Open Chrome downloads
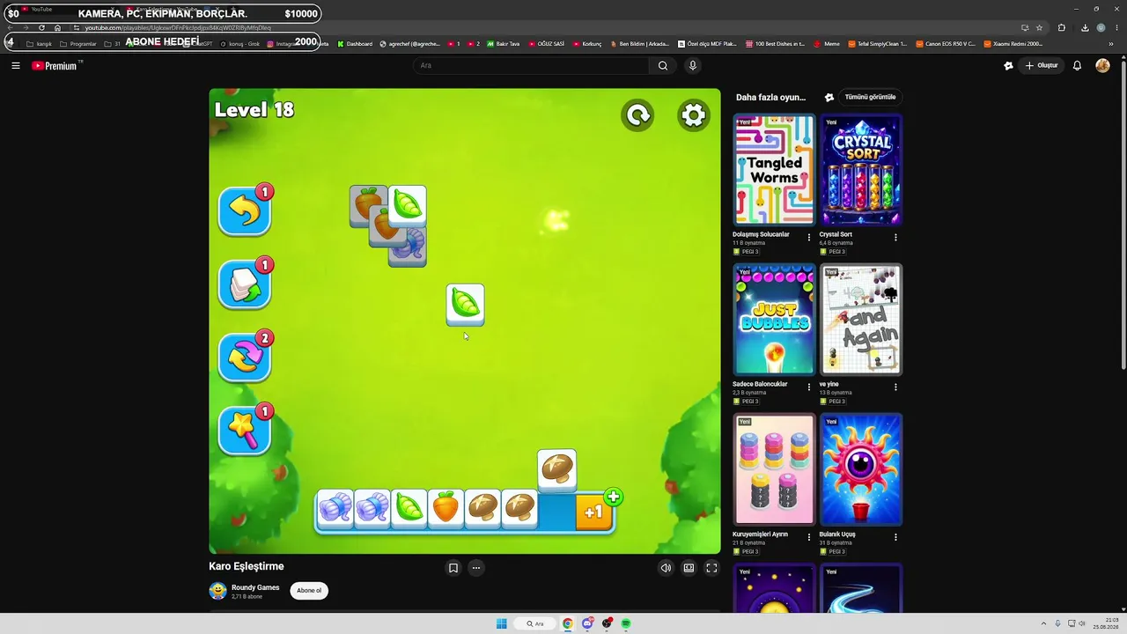 (x=1085, y=27)
